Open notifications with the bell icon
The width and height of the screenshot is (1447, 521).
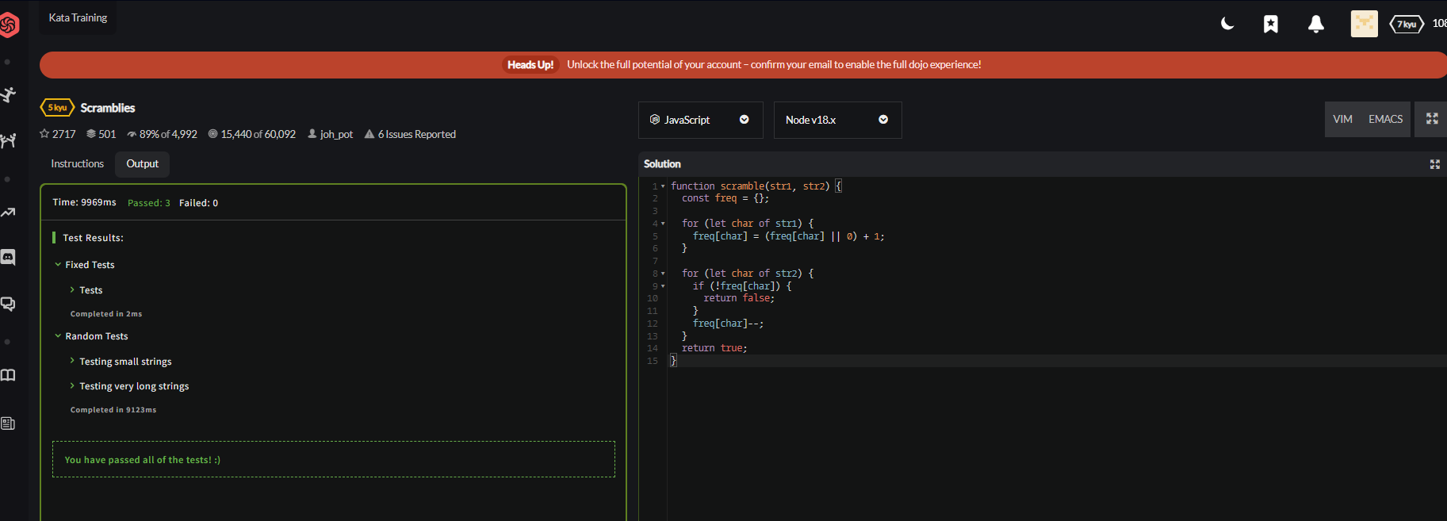coord(1315,25)
